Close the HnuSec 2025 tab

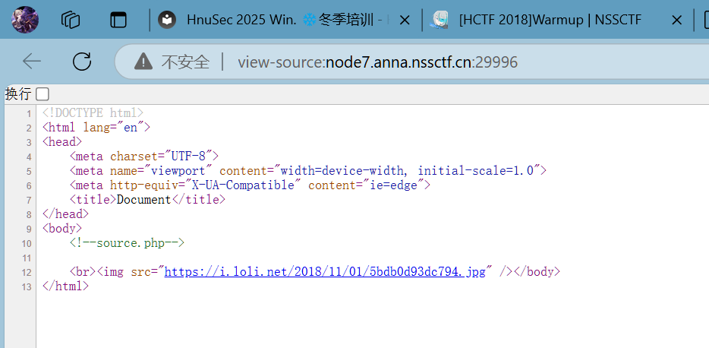point(405,21)
